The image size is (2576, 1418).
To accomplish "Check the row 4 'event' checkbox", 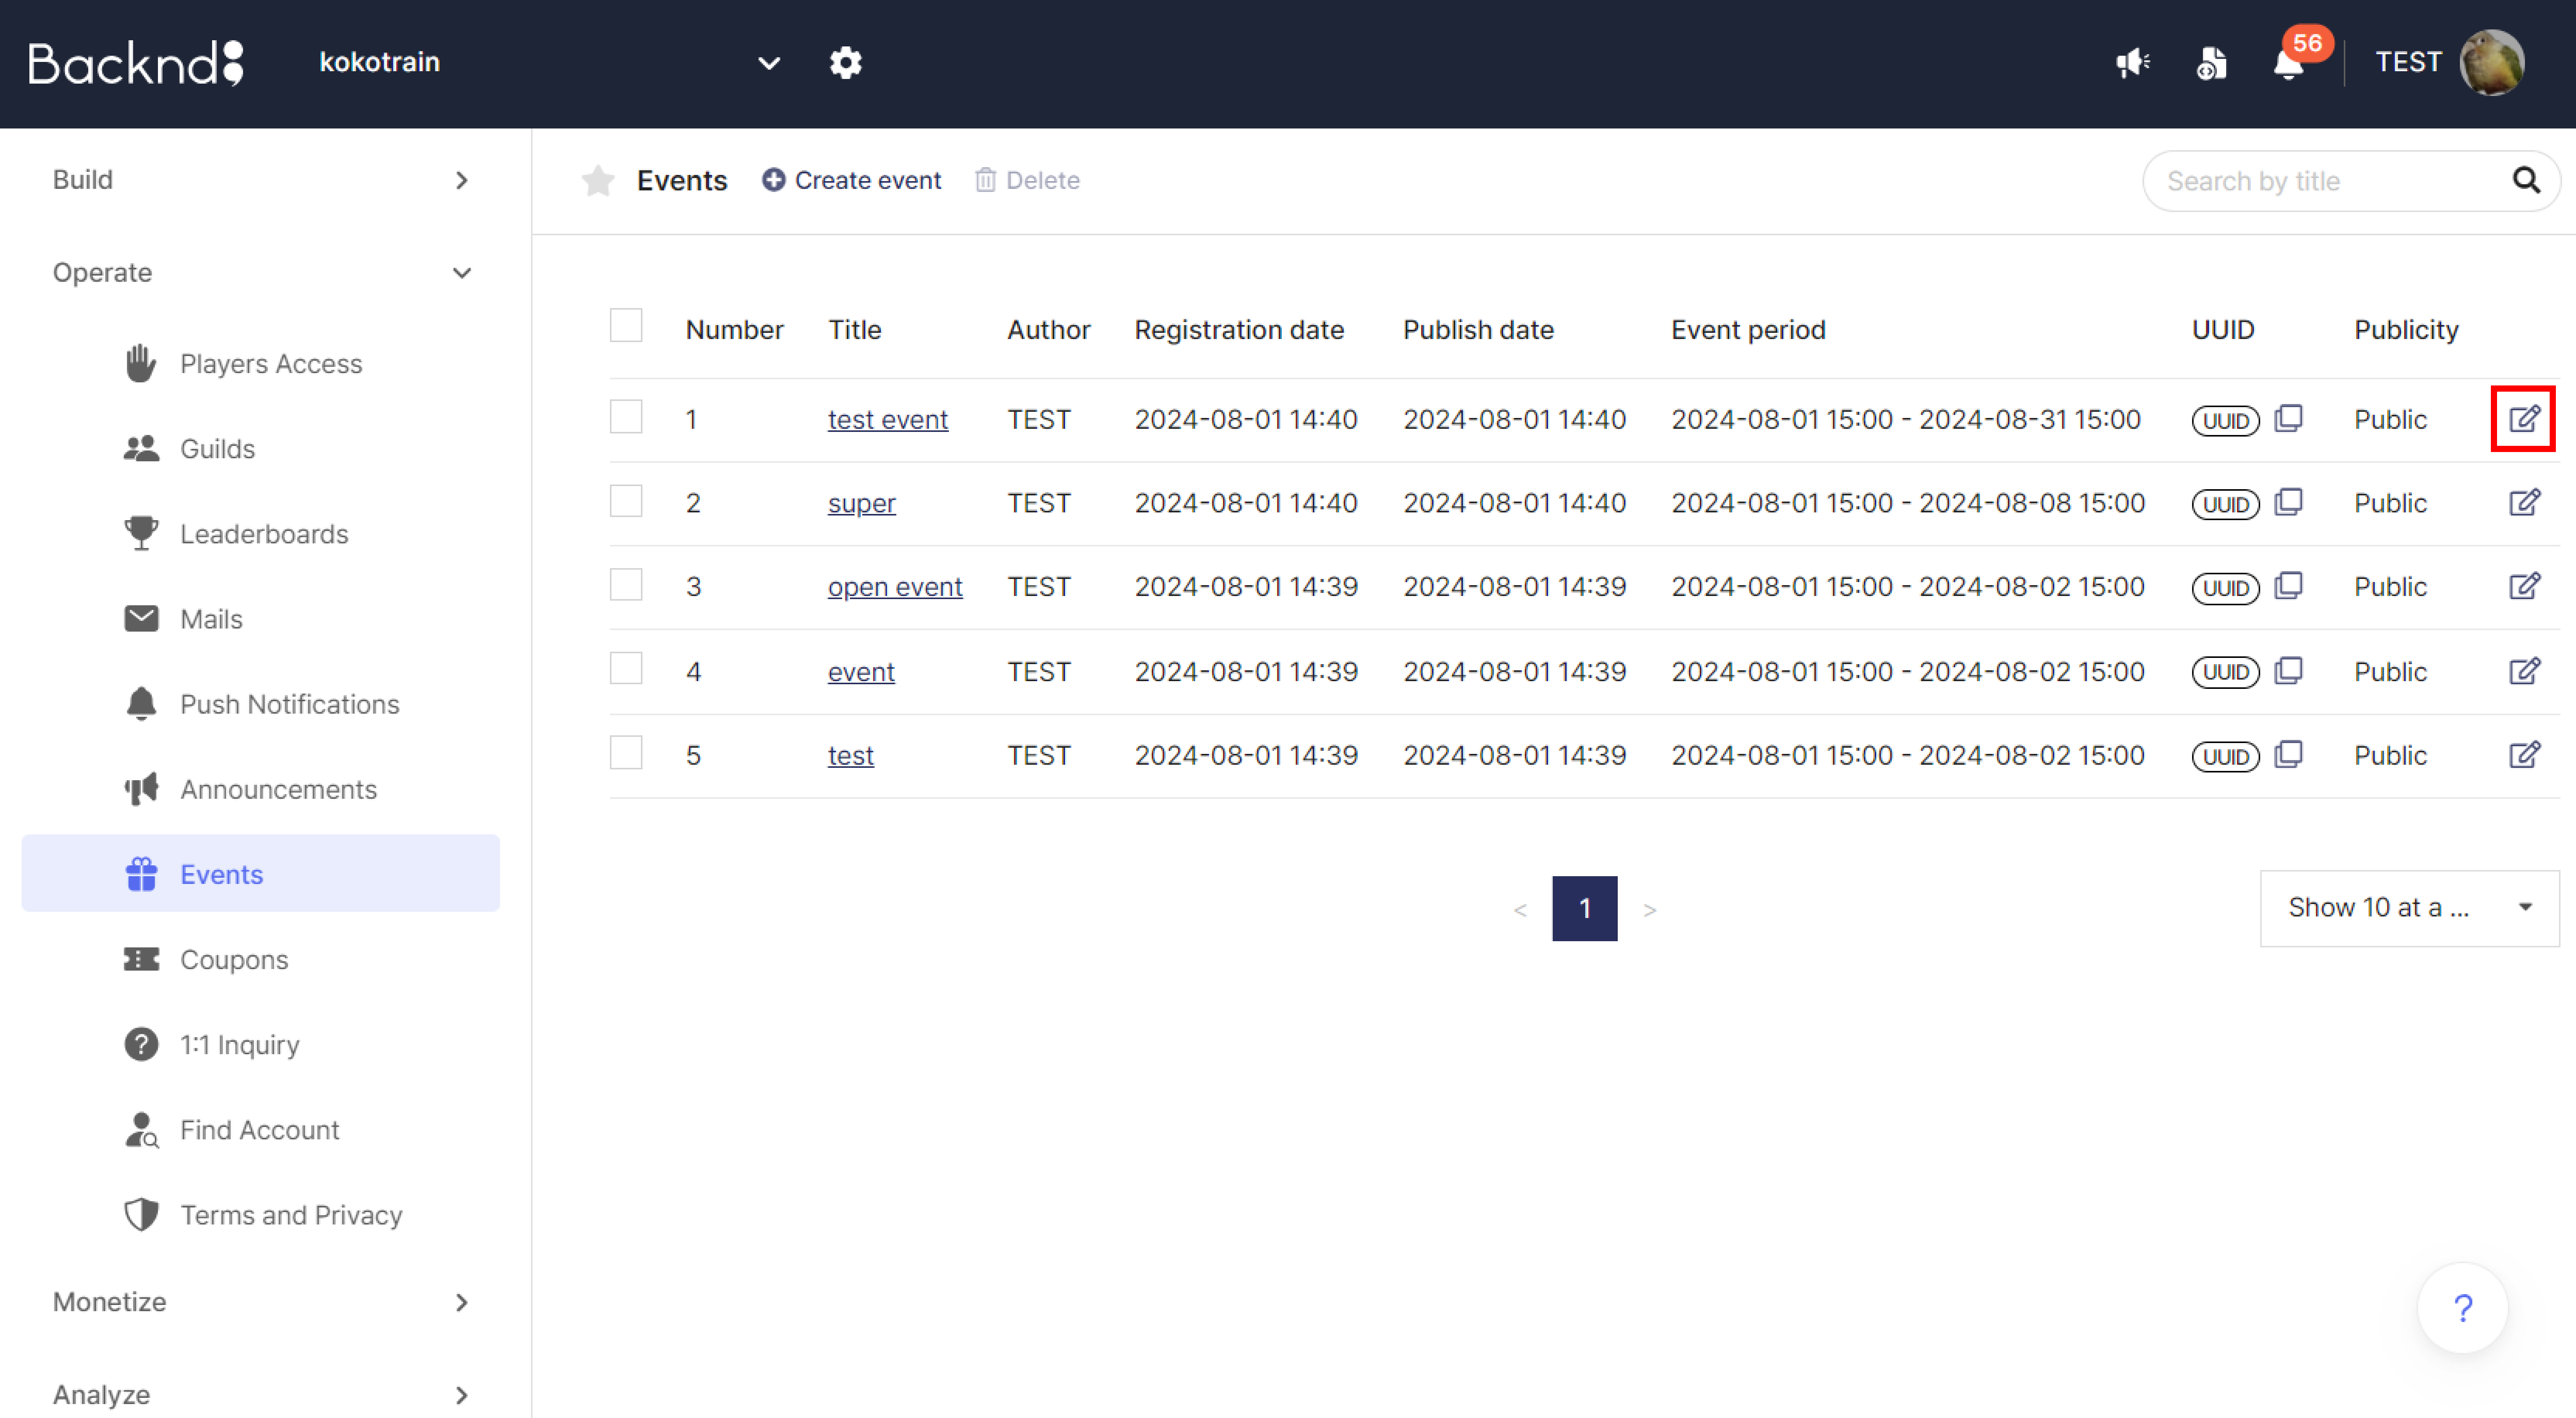I will pos(626,668).
